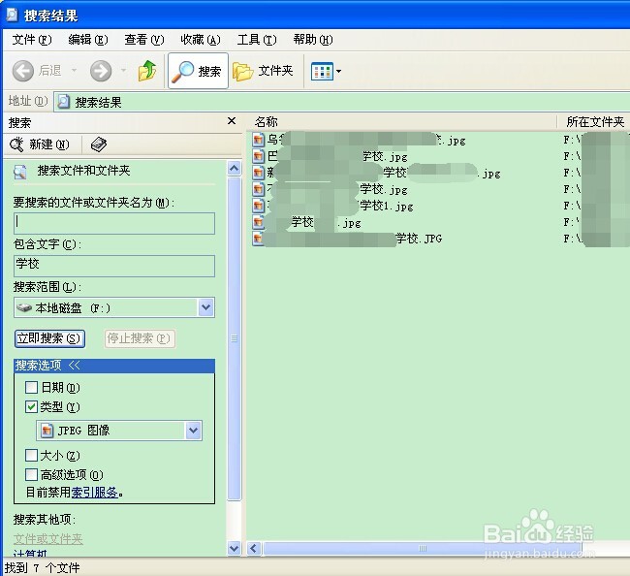Viewport: 630px width, 576px height.
Task: Click the search panel vertical scrollbar thumb
Action: click(x=235, y=338)
